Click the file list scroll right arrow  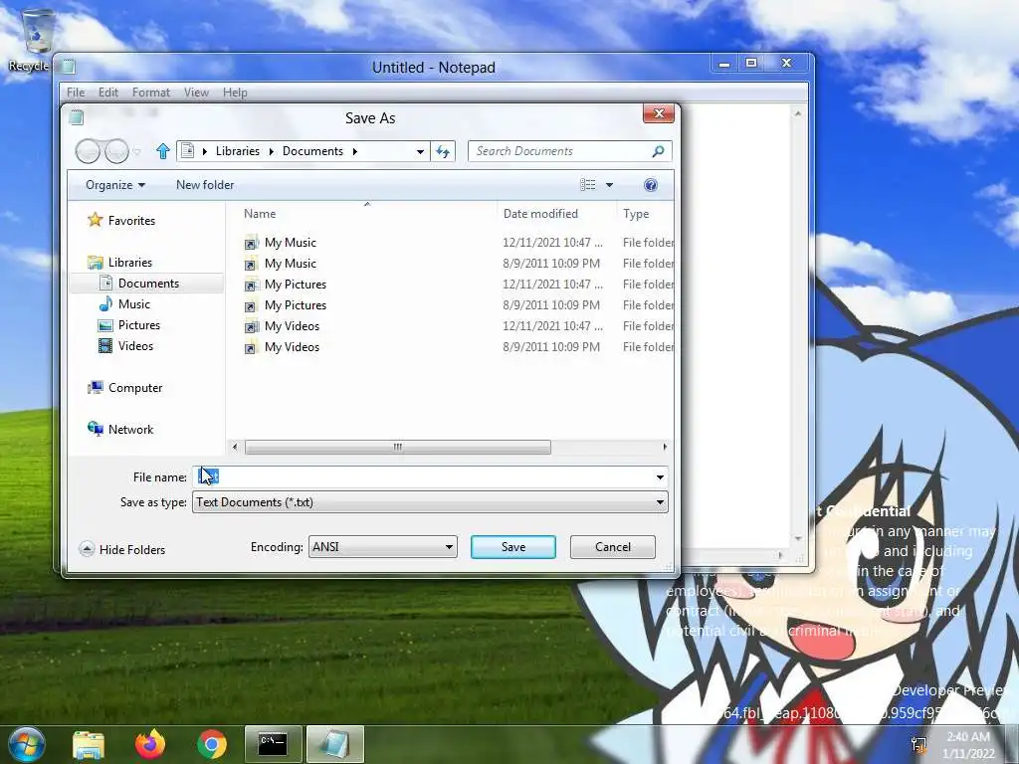point(664,447)
